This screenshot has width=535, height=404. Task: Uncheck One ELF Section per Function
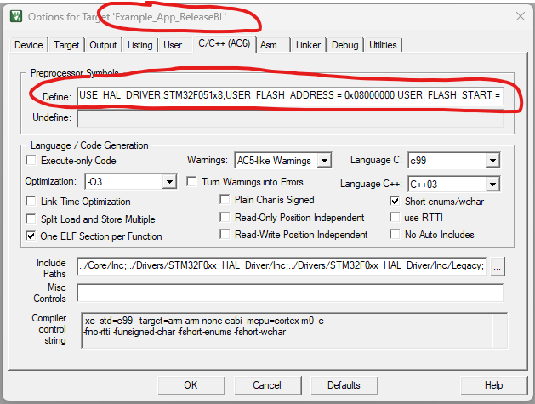pos(32,236)
